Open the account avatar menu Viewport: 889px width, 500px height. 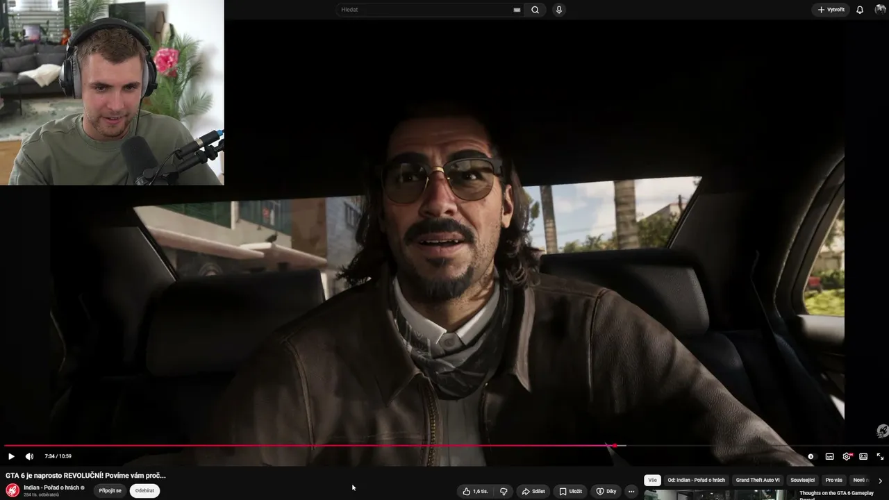click(880, 10)
